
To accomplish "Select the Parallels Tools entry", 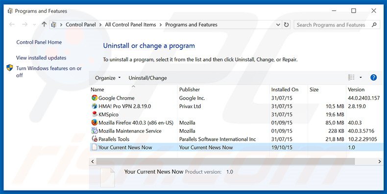I will [x=114, y=139].
